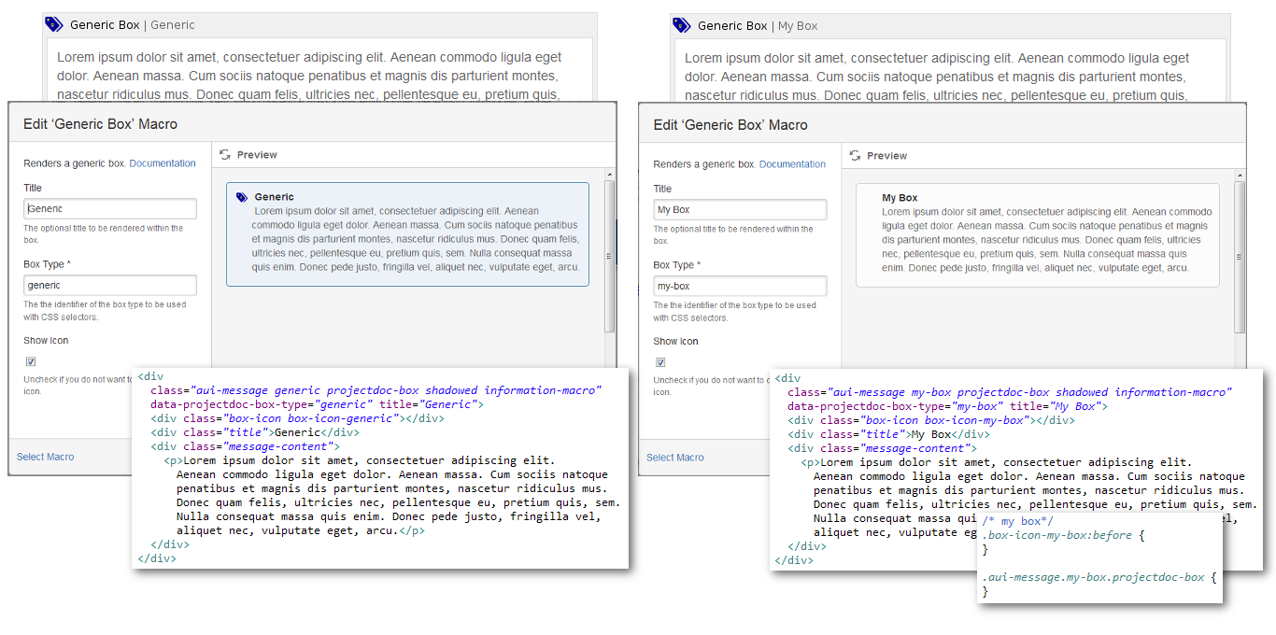Click Select Macro in the right dialog
This screenshot has height=635, width=1276.
coord(675,458)
